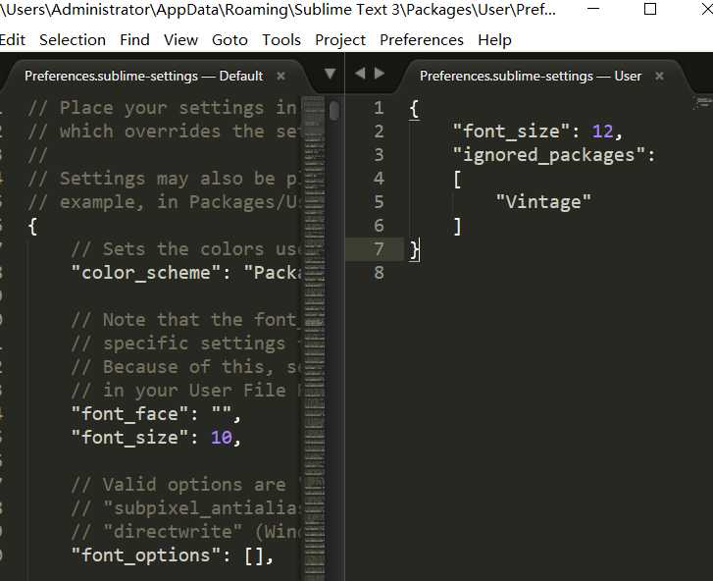The image size is (713, 581).
Task: Click the "// Because of this" comment line
Action: pos(185,367)
